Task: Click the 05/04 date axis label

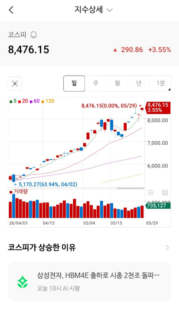Action: pos(89,223)
